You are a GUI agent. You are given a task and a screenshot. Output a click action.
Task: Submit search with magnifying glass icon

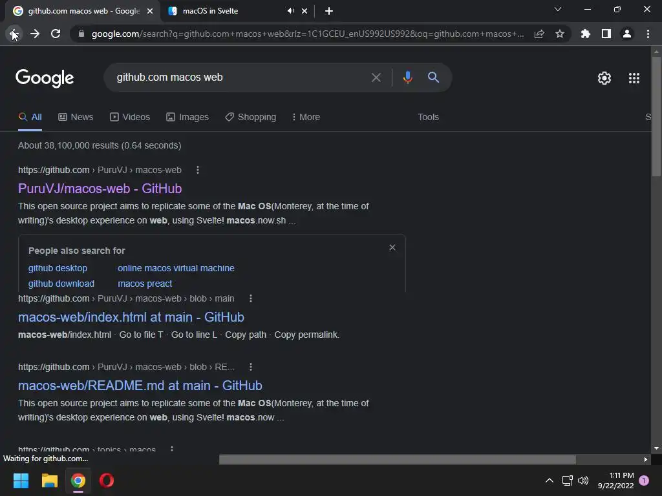(x=433, y=77)
